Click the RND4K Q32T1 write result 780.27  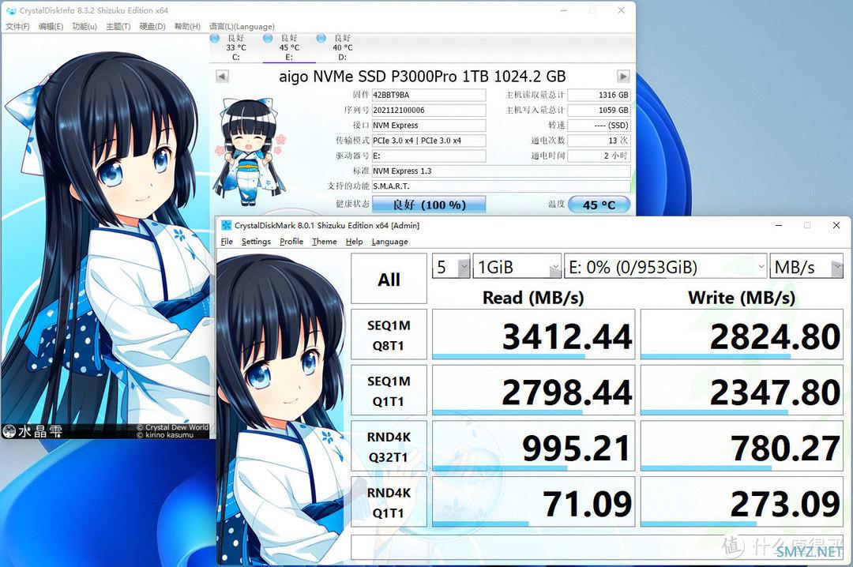pos(742,446)
